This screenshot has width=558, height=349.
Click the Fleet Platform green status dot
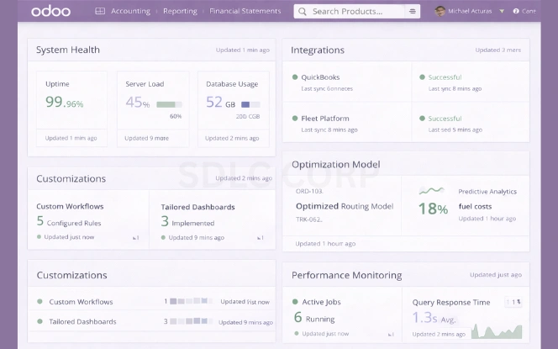click(x=295, y=119)
